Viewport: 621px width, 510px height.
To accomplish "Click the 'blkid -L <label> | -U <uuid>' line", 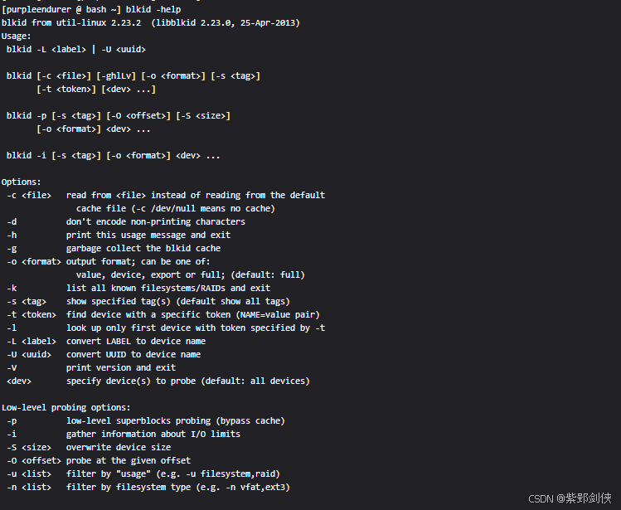I will pyautogui.click(x=76, y=49).
